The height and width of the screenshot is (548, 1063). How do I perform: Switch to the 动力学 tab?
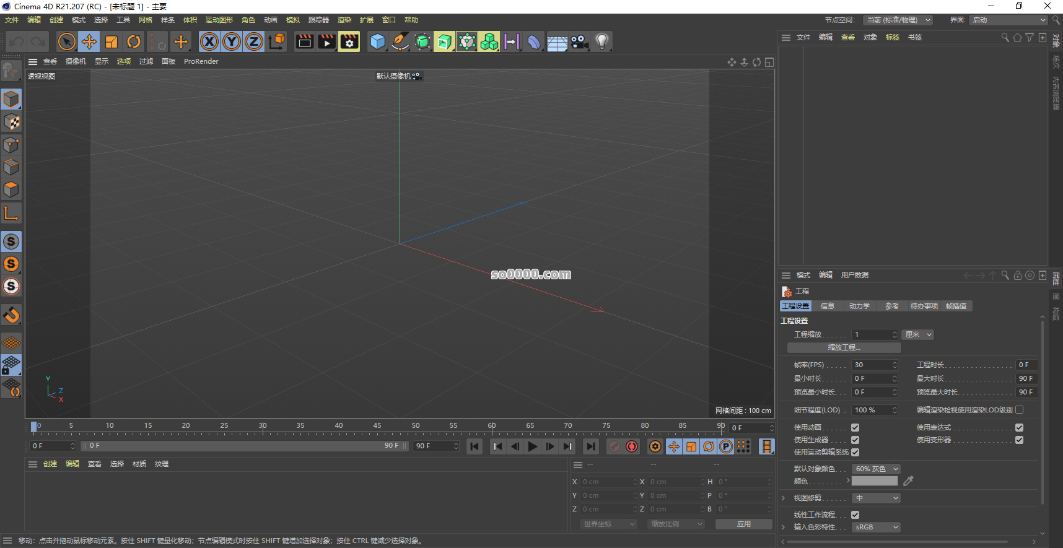pyautogui.click(x=859, y=306)
